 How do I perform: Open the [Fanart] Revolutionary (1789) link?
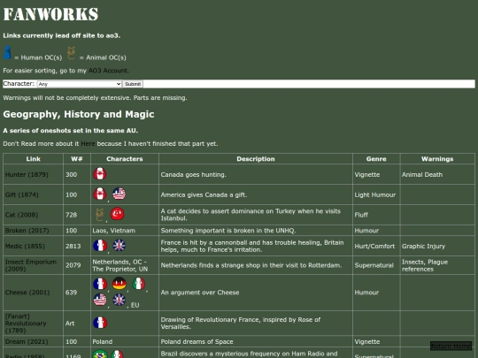click(26, 324)
